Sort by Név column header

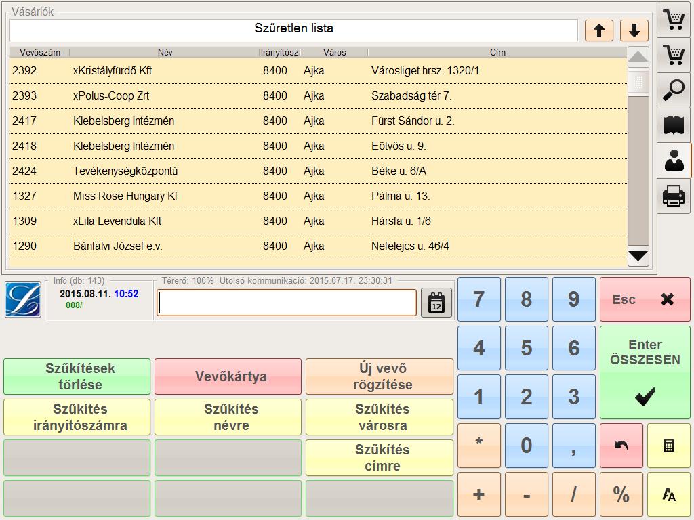[165, 52]
